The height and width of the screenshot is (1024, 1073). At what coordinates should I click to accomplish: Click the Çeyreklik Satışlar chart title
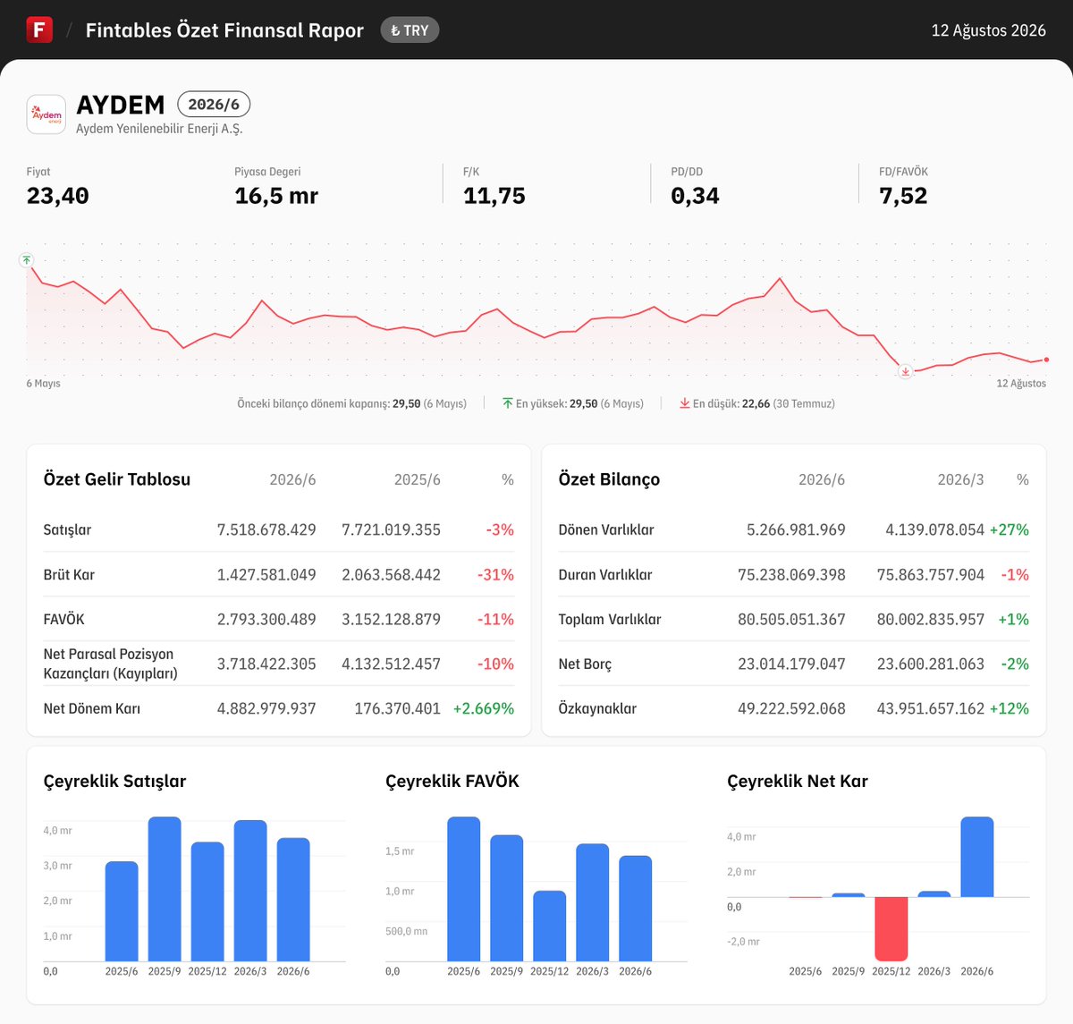tap(114, 781)
